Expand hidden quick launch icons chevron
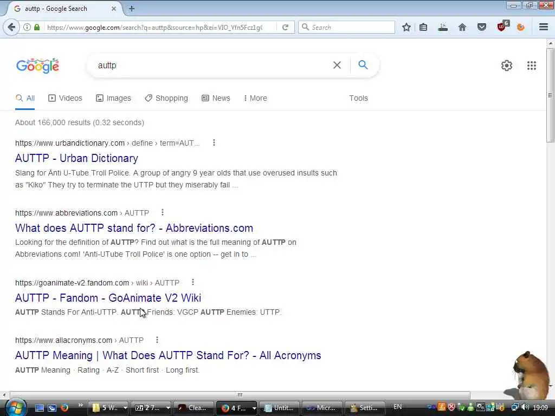555x416 pixels. tap(80, 405)
